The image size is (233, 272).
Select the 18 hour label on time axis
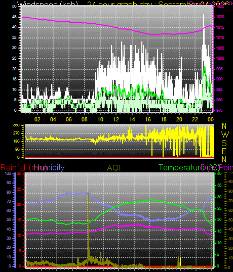tap(164, 119)
